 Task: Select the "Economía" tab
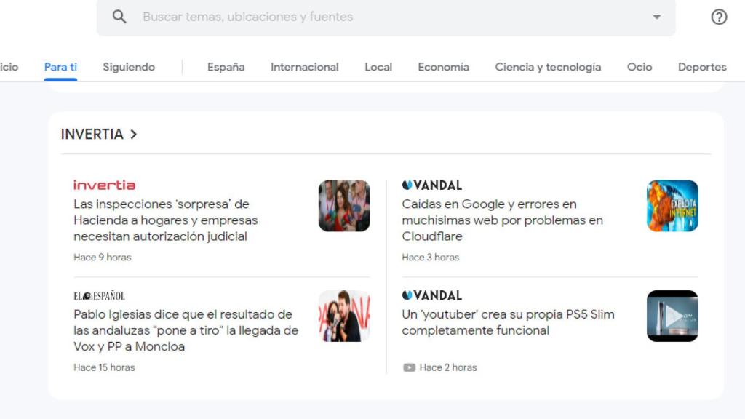tap(444, 66)
